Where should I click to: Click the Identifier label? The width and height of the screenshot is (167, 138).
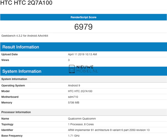tap(7, 130)
